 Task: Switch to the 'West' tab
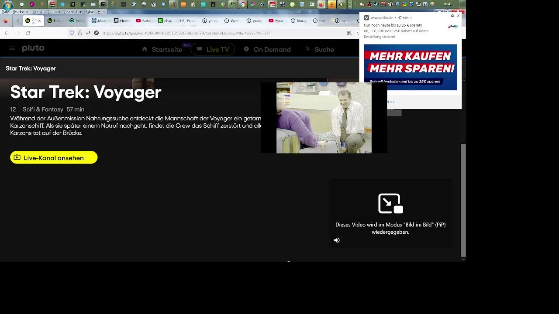point(232,20)
